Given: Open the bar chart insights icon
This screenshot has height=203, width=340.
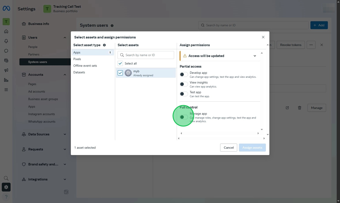Looking at the screenshot, I should tap(6, 80).
